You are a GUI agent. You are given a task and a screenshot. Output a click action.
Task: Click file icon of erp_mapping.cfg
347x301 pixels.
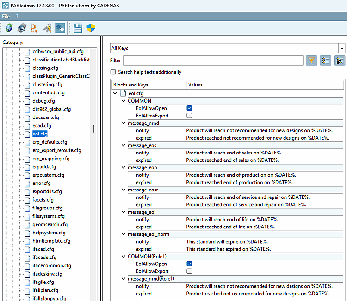click(x=27, y=159)
